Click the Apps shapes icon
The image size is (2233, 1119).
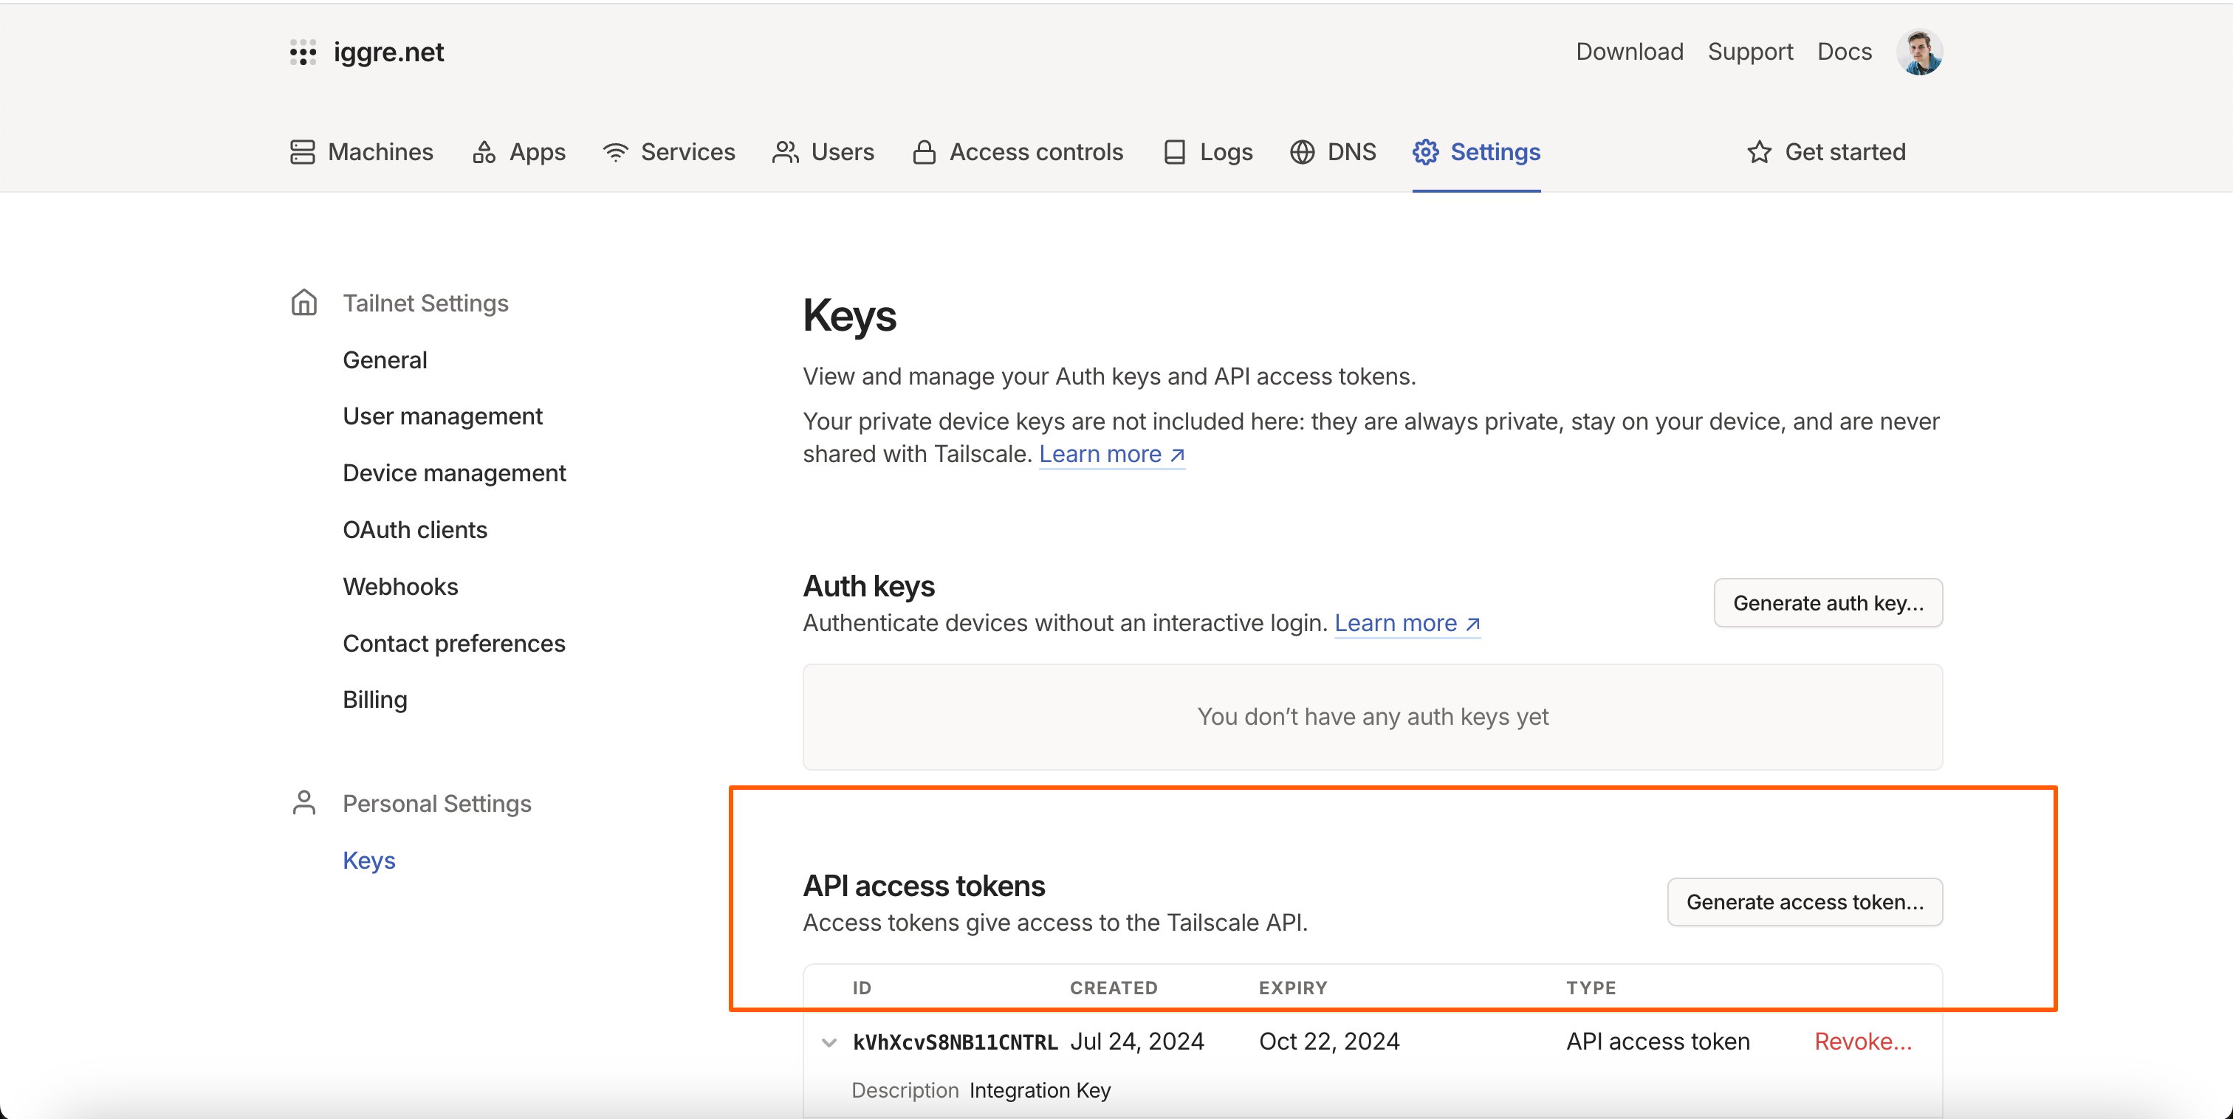pos(484,151)
